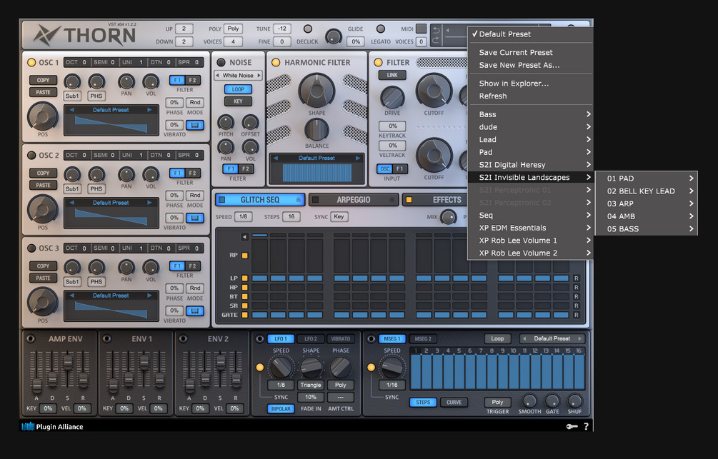Screen dimensions: 718x459
Task: Select the previous MSEG preset with the left arrow
Action: coord(524,338)
